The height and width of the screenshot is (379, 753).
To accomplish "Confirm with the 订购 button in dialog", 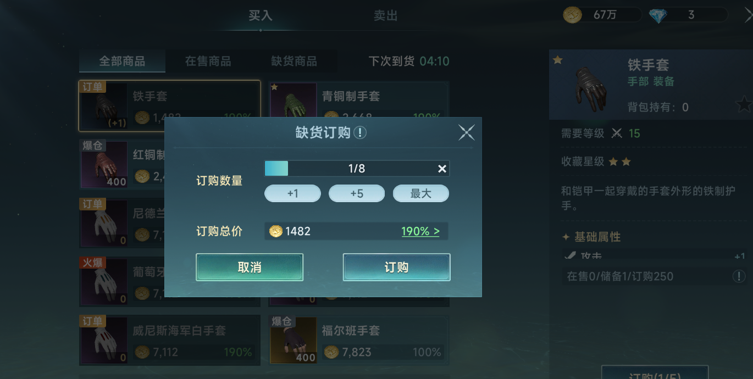I will pyautogui.click(x=397, y=267).
